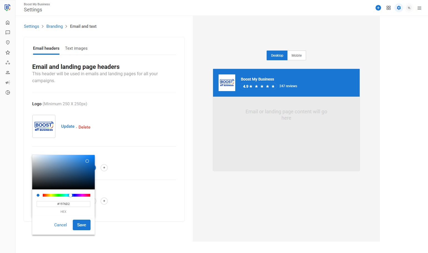Screen dimensions: 428x253
Task: Open the chat messages sidebar icon
Action: 8,32
